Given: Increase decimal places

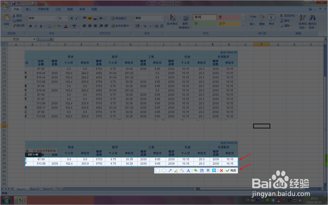Looking at the screenshot, I should (x=156, y=26).
